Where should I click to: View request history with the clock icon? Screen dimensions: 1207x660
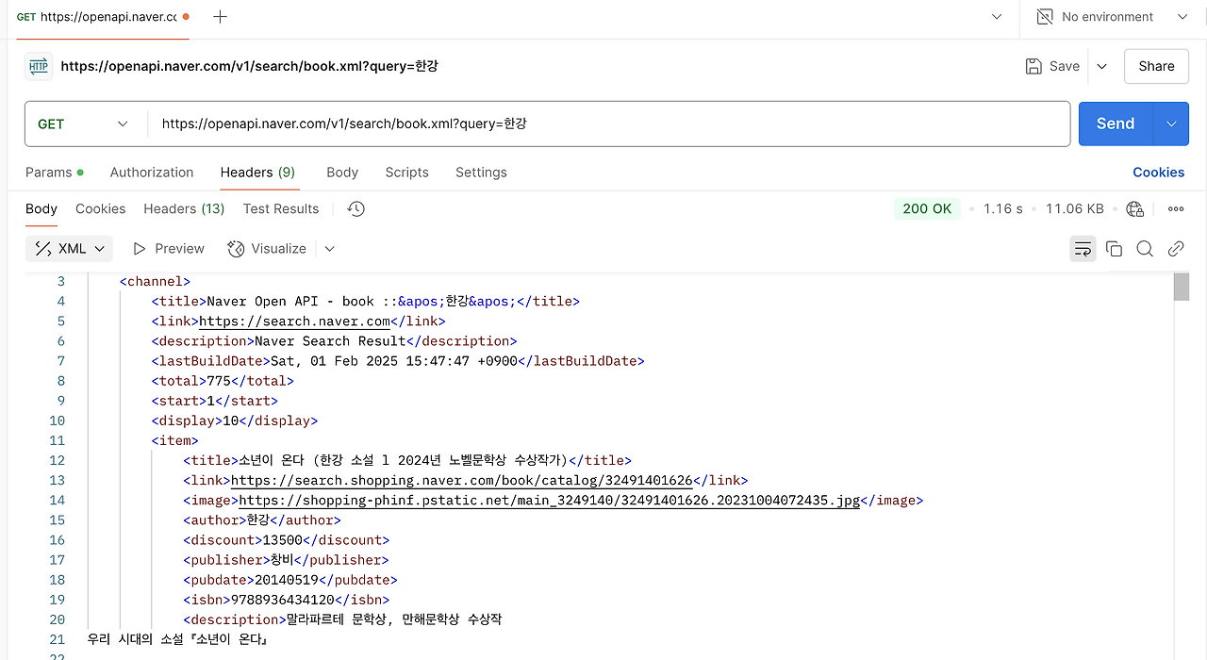pos(355,208)
